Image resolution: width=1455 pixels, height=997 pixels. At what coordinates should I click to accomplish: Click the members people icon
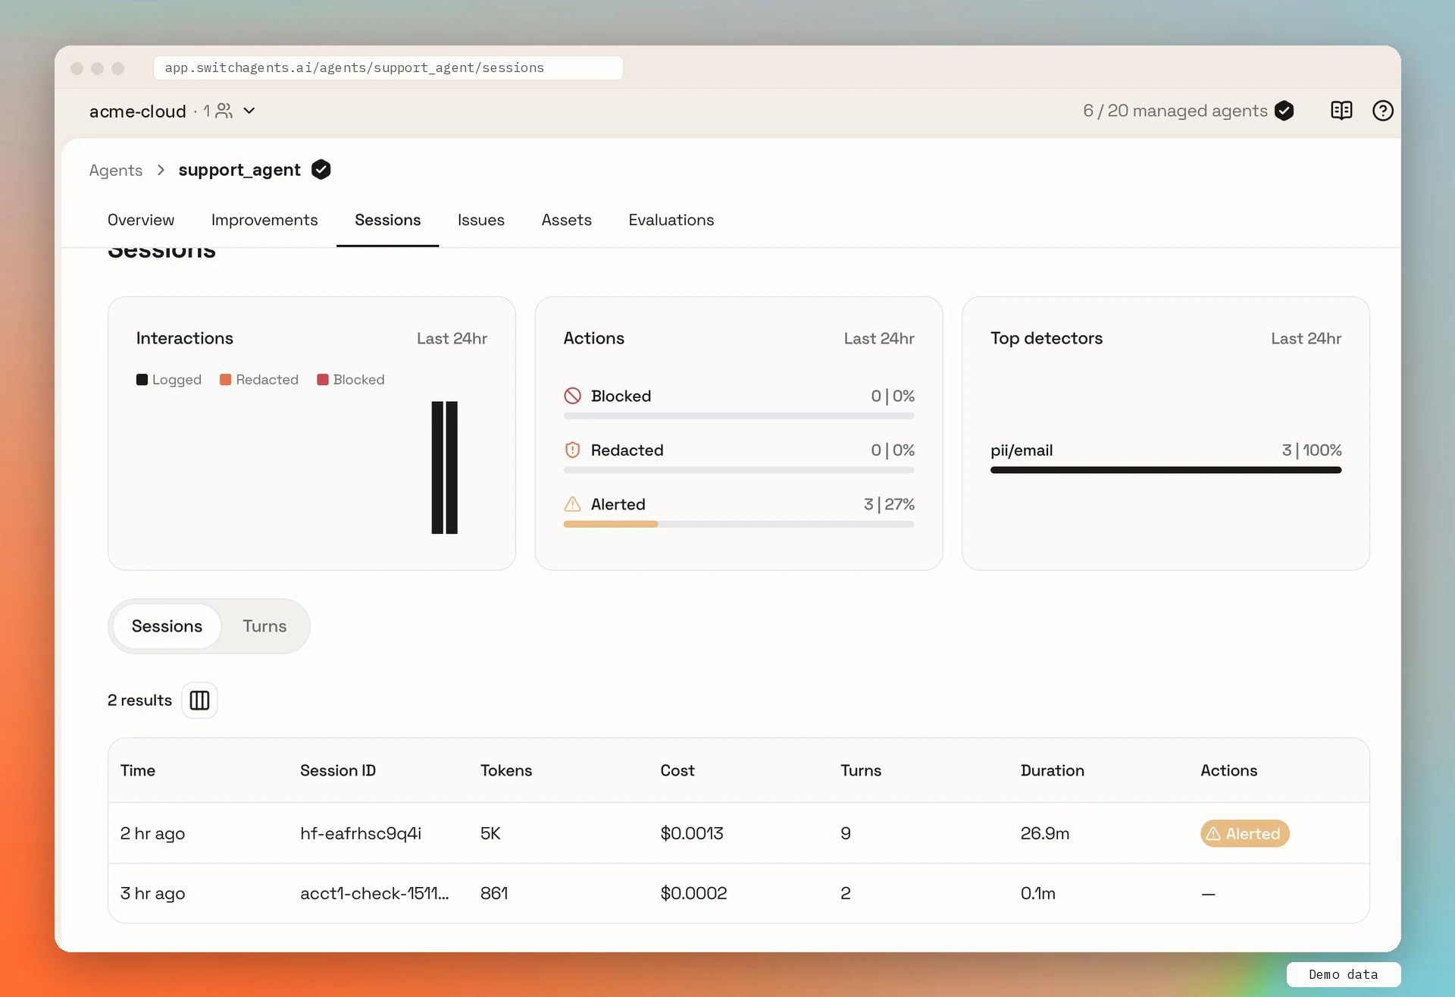224,111
